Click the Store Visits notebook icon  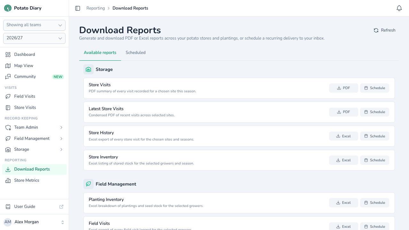point(8,108)
